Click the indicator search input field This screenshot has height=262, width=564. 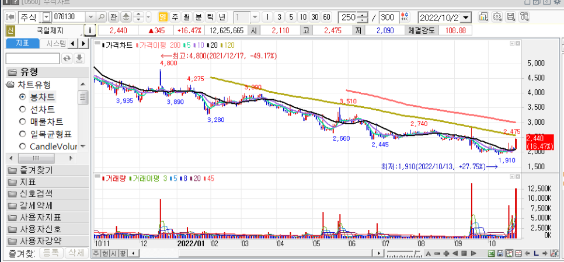coord(33,58)
